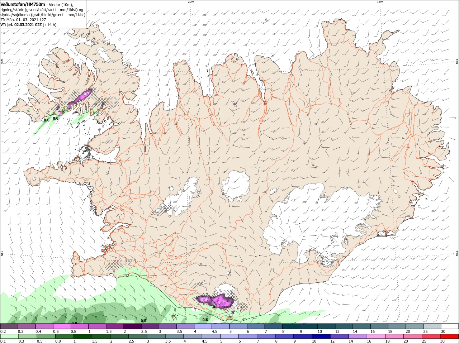Click the darkest green 1–1.5 swatch in the rain scale

(x=82, y=336)
